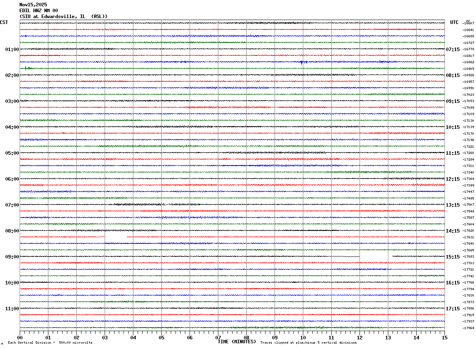Click the "16:15" UTC row label
476x348 pixels.
point(453,283)
